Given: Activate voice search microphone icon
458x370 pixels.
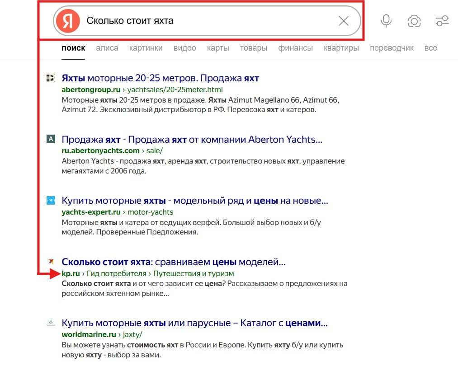Looking at the screenshot, I should click(386, 21).
